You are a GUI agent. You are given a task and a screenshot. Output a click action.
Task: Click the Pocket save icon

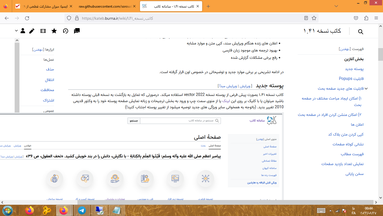pyautogui.click(x=356, y=18)
